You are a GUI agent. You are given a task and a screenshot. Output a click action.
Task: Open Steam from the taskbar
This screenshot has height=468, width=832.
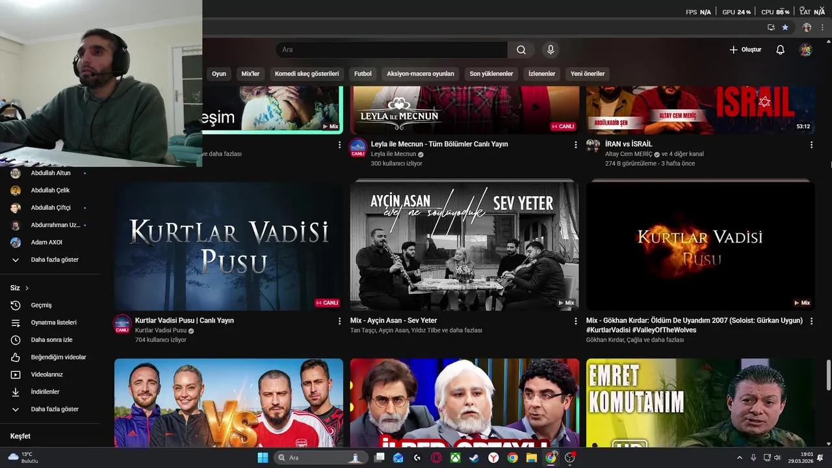coord(474,458)
